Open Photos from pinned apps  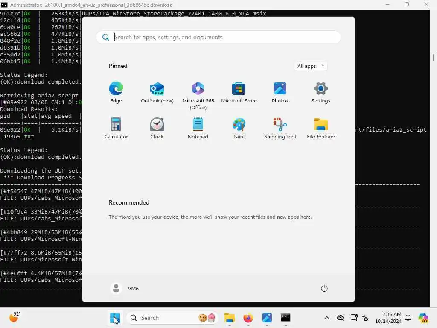click(x=280, y=93)
